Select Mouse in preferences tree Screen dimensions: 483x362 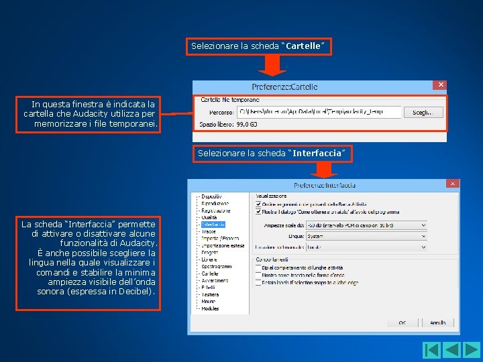tap(208, 302)
